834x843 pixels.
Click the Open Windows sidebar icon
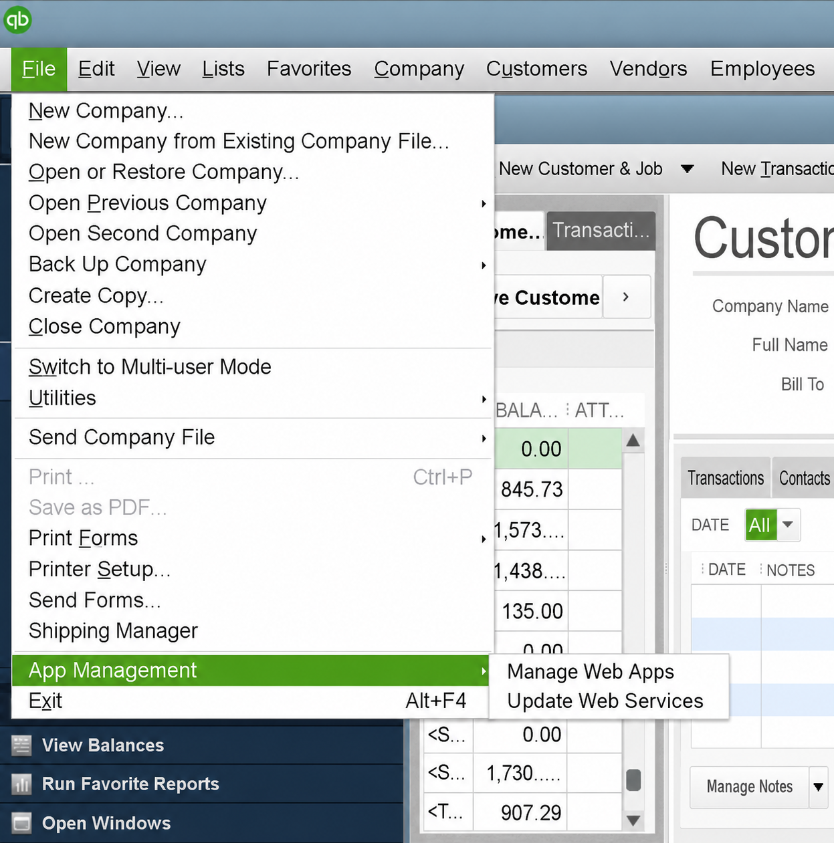click(21, 823)
